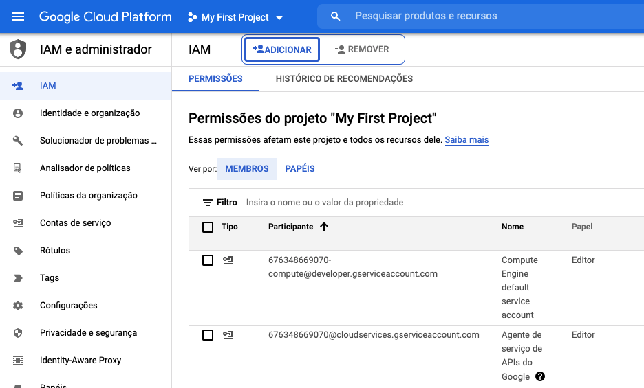Open IAM in the sidebar
Screen dimensions: 644x388
(x=85, y=86)
